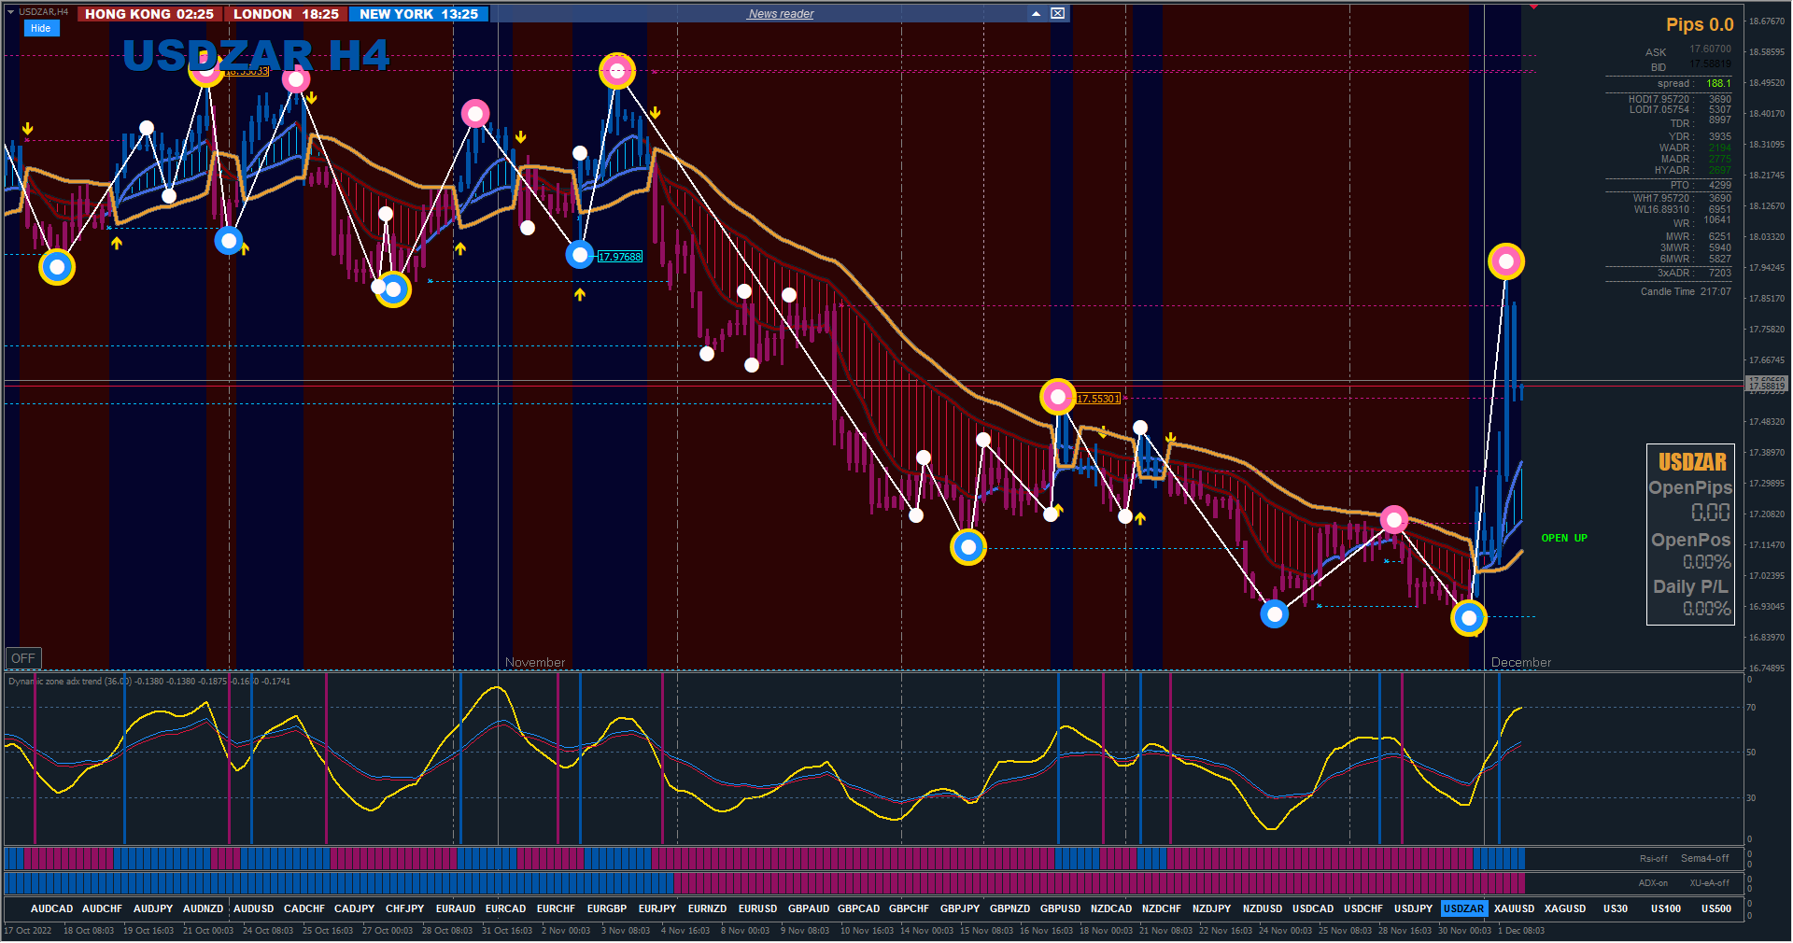The height and width of the screenshot is (943, 1793).
Task: Switch chart to US500
Action: coord(1715,908)
